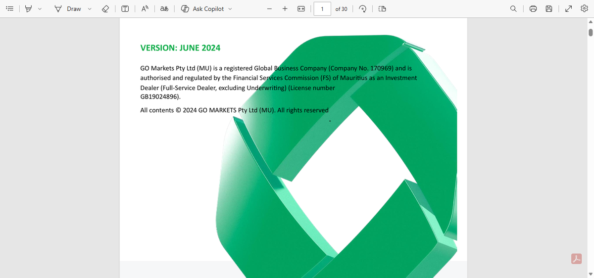Choose the Add text tool

[x=125, y=9]
